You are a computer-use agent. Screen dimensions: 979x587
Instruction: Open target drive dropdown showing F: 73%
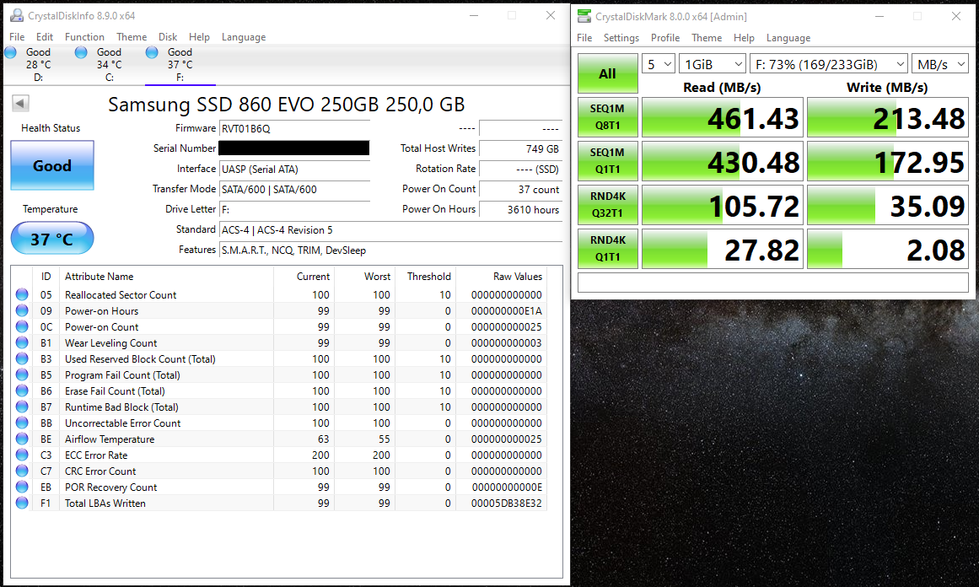coord(829,64)
